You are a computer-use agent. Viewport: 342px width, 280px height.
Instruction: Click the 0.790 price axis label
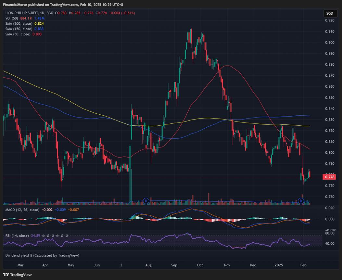tap(330, 164)
